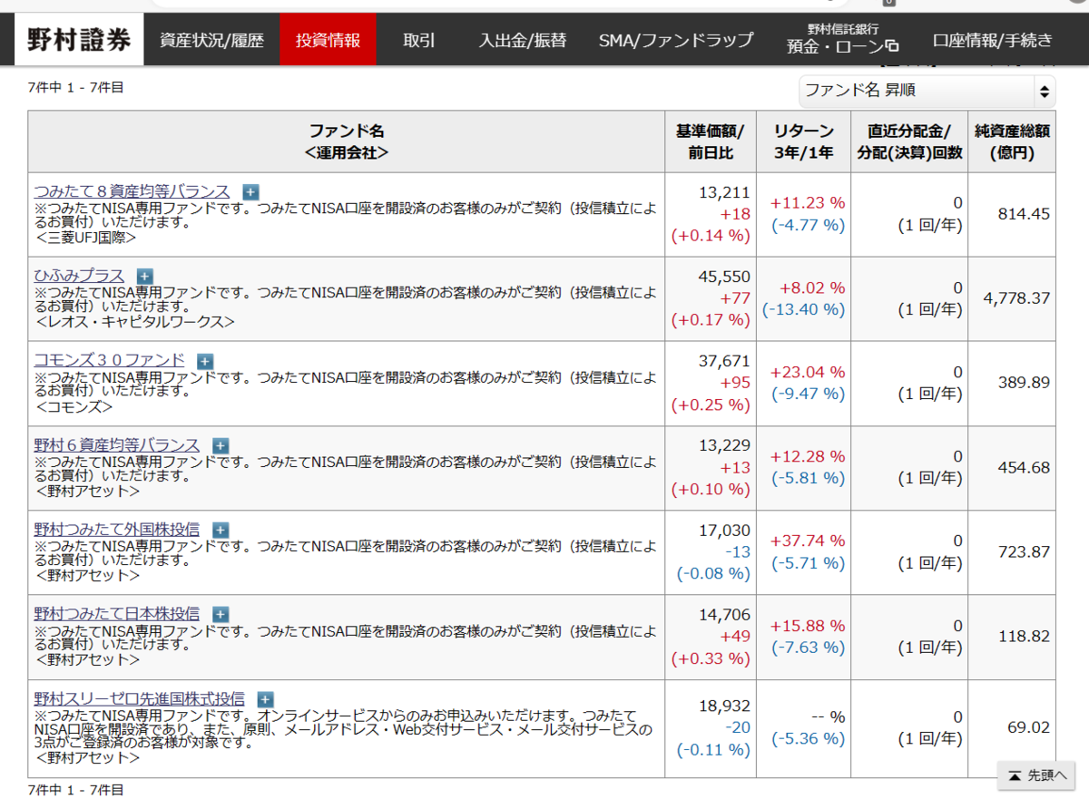This screenshot has width=1089, height=799.
Task: Open fund 野村つみたて日本株投信
Action: 117,613
